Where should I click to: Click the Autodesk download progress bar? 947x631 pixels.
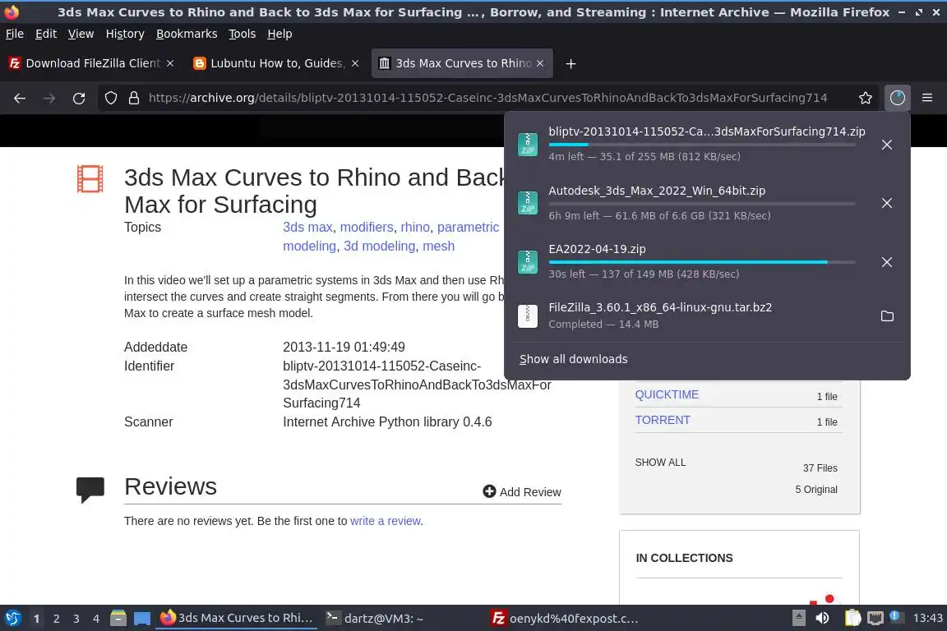point(702,204)
